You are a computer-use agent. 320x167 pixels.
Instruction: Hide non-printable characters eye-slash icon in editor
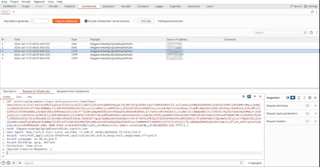tap(243, 96)
